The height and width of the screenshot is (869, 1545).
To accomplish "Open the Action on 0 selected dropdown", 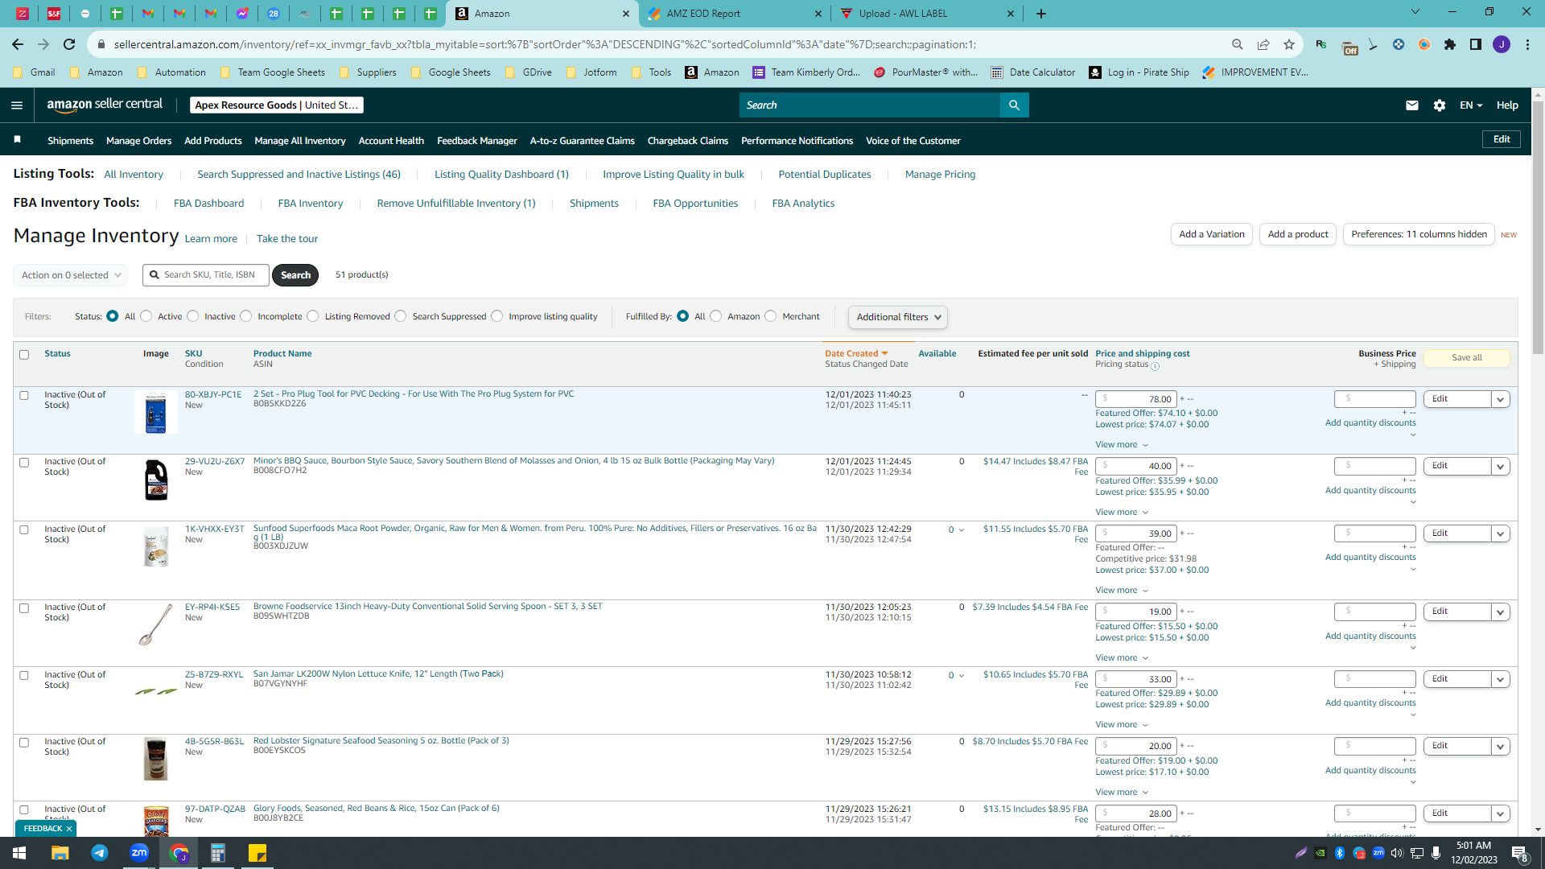I will [71, 275].
